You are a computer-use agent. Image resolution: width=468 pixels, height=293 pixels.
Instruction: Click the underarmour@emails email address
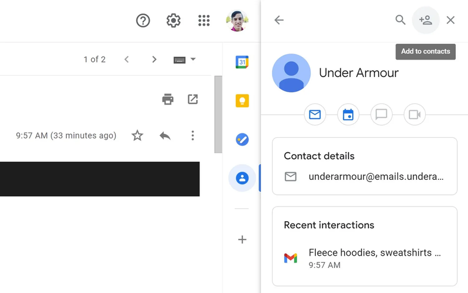(x=376, y=177)
